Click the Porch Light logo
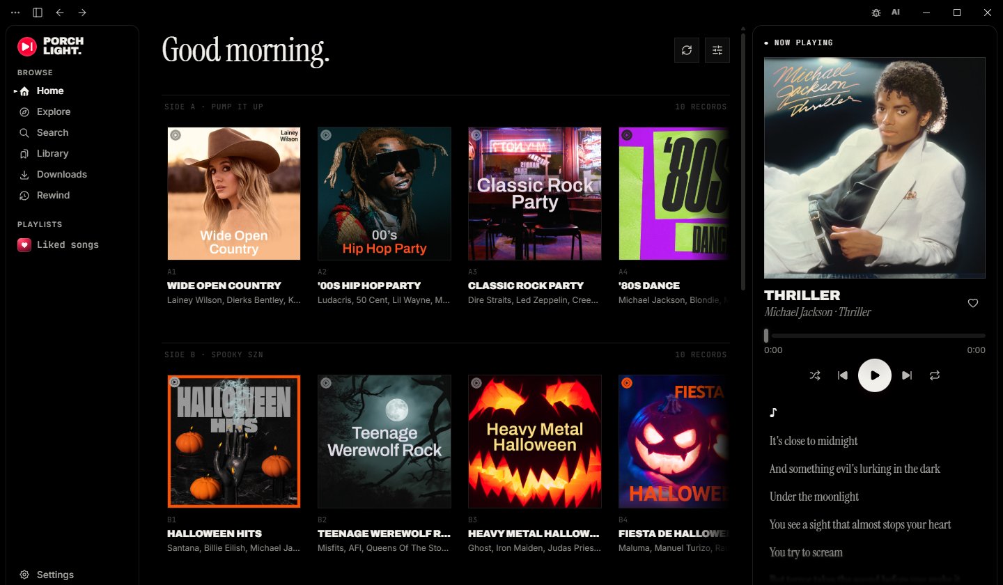This screenshot has height=585, width=1003. click(x=50, y=46)
